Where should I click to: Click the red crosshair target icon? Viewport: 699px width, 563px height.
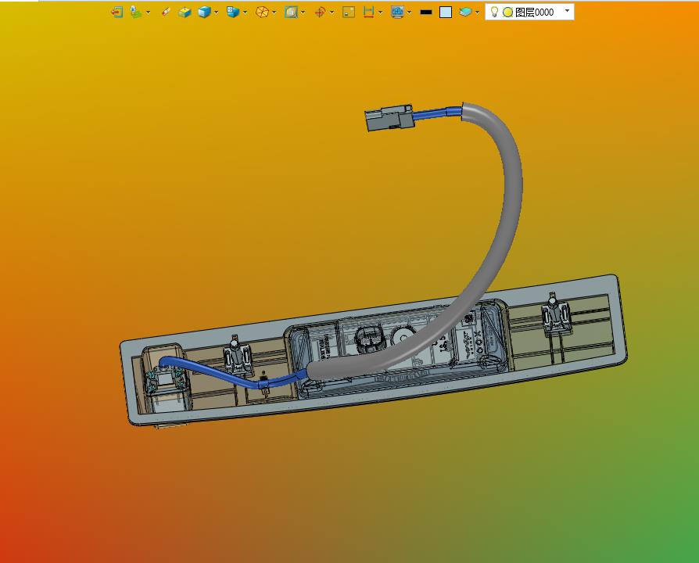point(320,12)
